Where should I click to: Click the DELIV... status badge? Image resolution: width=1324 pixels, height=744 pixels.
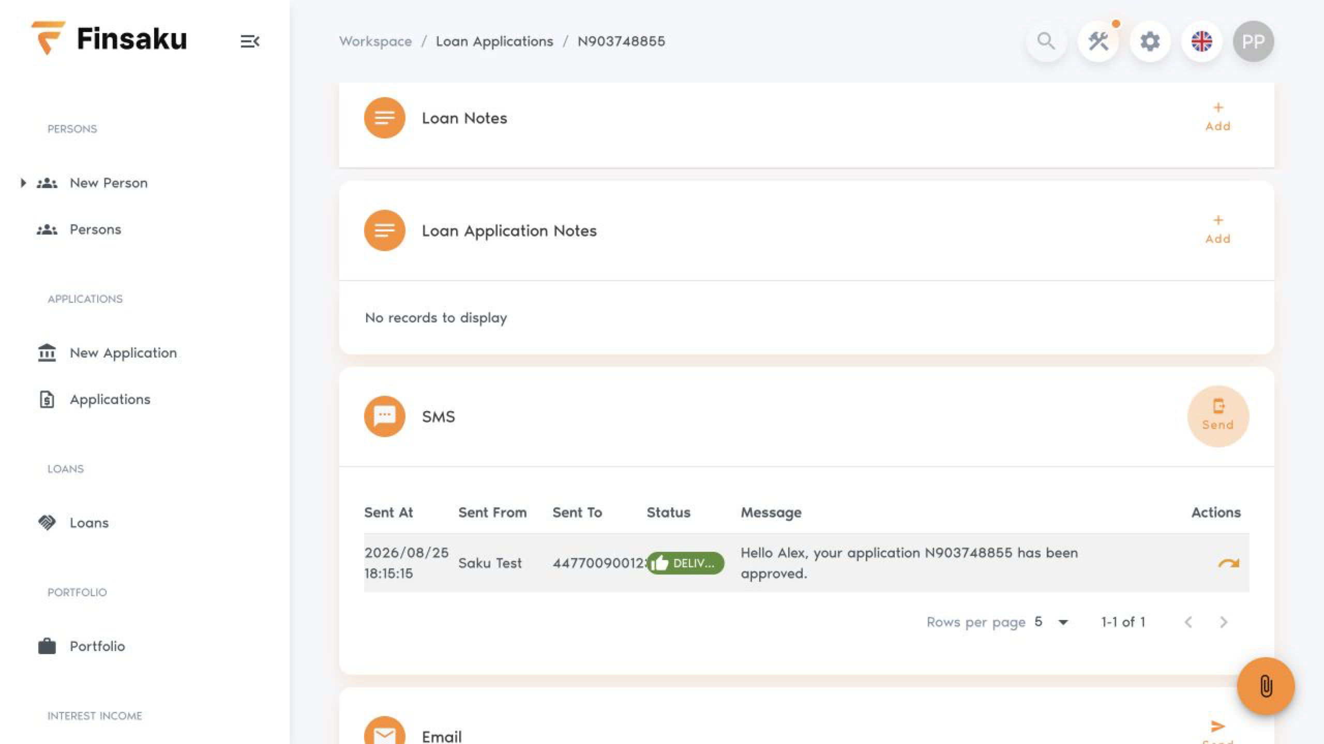tap(685, 563)
